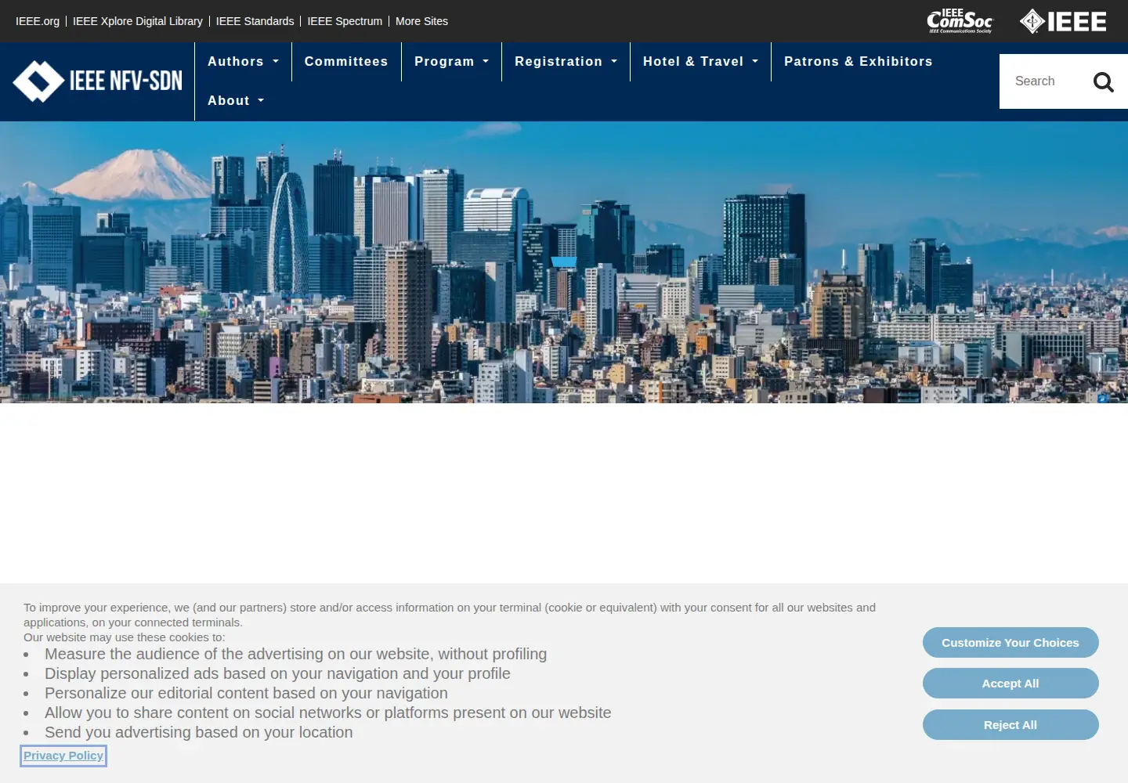This screenshot has width=1128, height=783.
Task: Expand the Program dropdown menu
Action: pos(451,62)
